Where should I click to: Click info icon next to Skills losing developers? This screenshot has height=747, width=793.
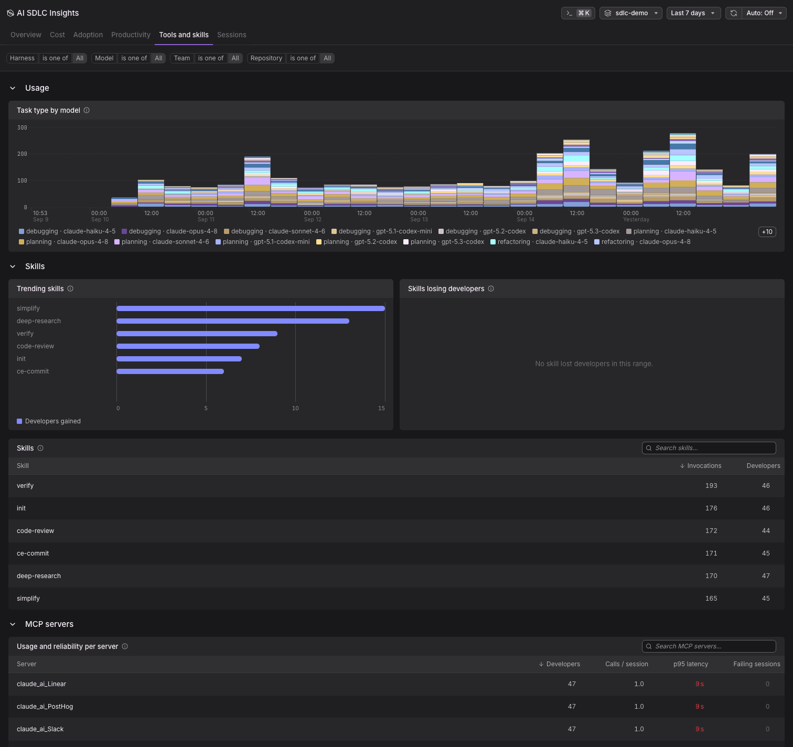coord(491,289)
